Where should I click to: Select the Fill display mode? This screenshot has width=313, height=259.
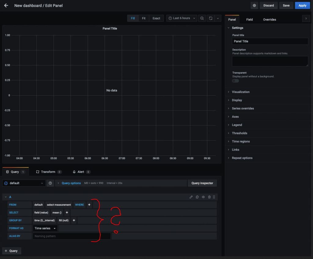133,18
